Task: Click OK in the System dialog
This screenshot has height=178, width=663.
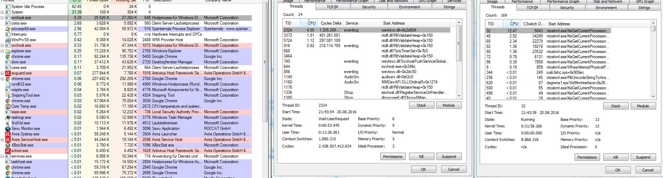Action: click(x=618, y=170)
